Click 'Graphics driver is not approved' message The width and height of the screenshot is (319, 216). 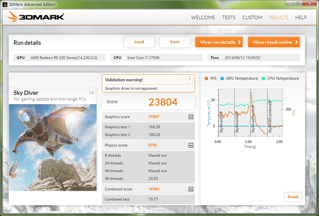coord(131,89)
